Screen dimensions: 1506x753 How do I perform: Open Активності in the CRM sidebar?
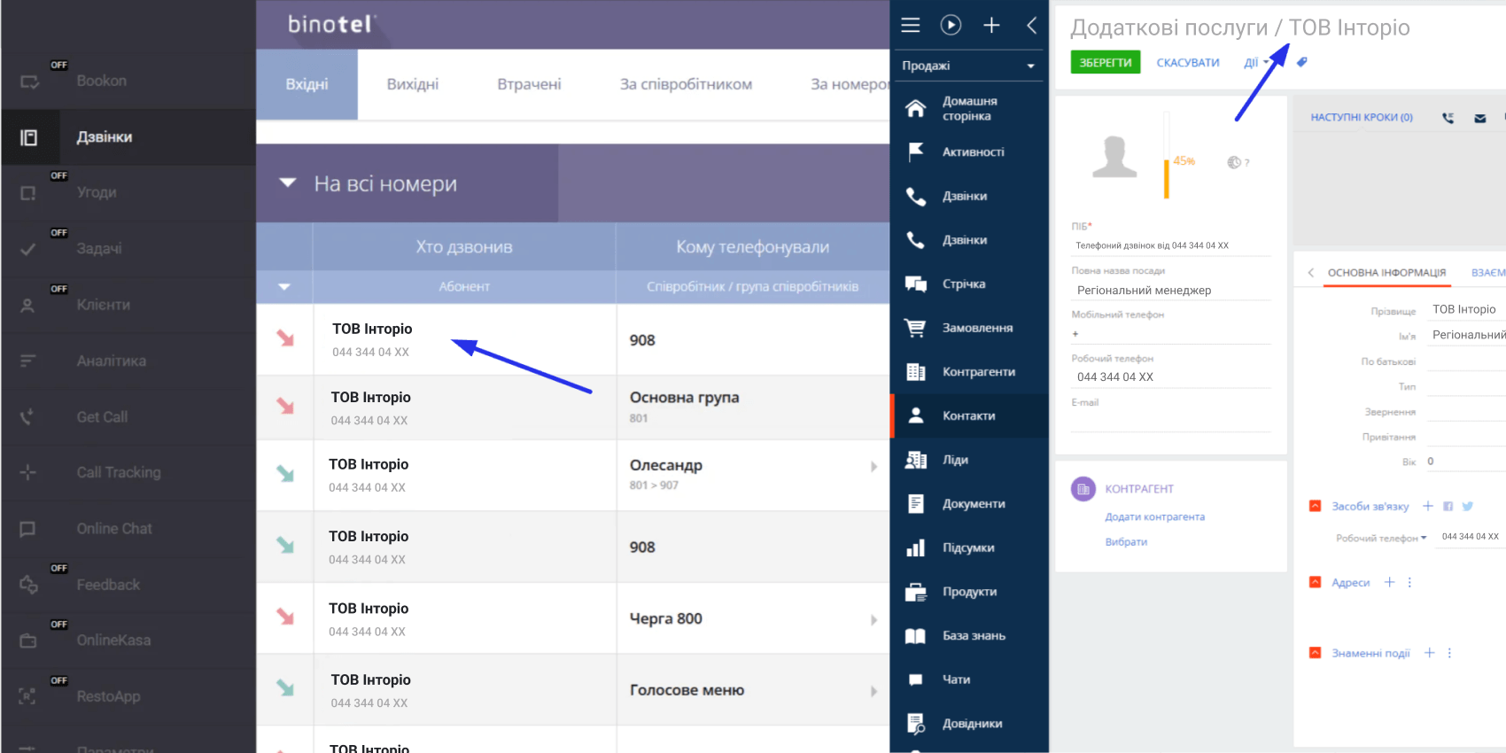969,152
